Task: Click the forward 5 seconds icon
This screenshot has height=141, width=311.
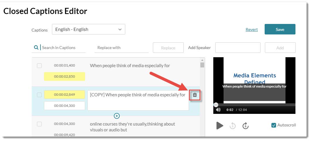Action: coord(246,126)
